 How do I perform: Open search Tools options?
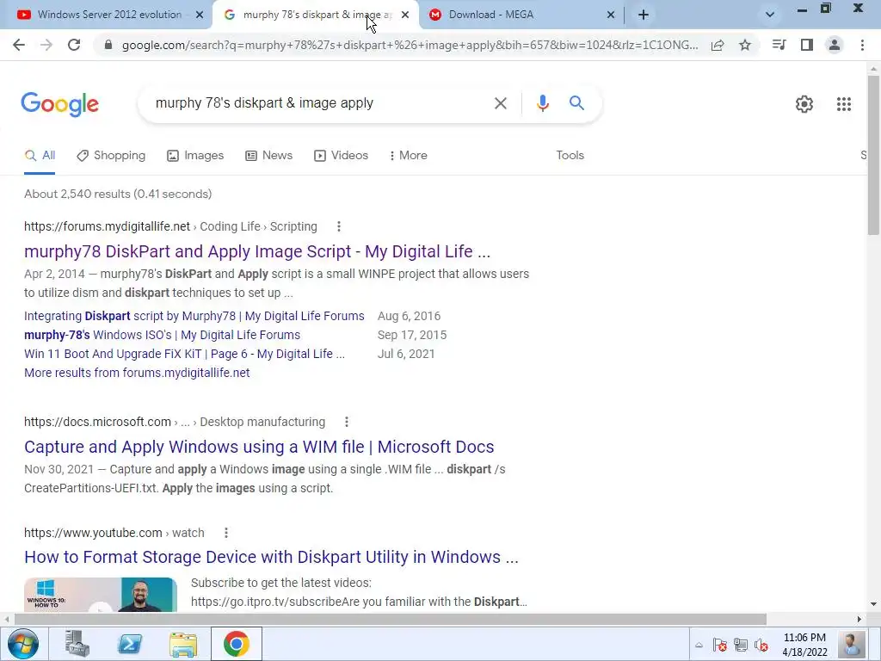570,155
